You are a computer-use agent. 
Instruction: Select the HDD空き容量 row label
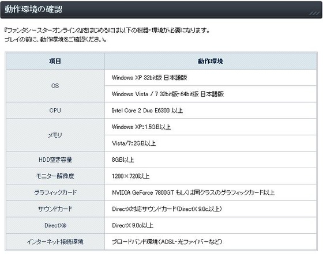tap(55, 160)
